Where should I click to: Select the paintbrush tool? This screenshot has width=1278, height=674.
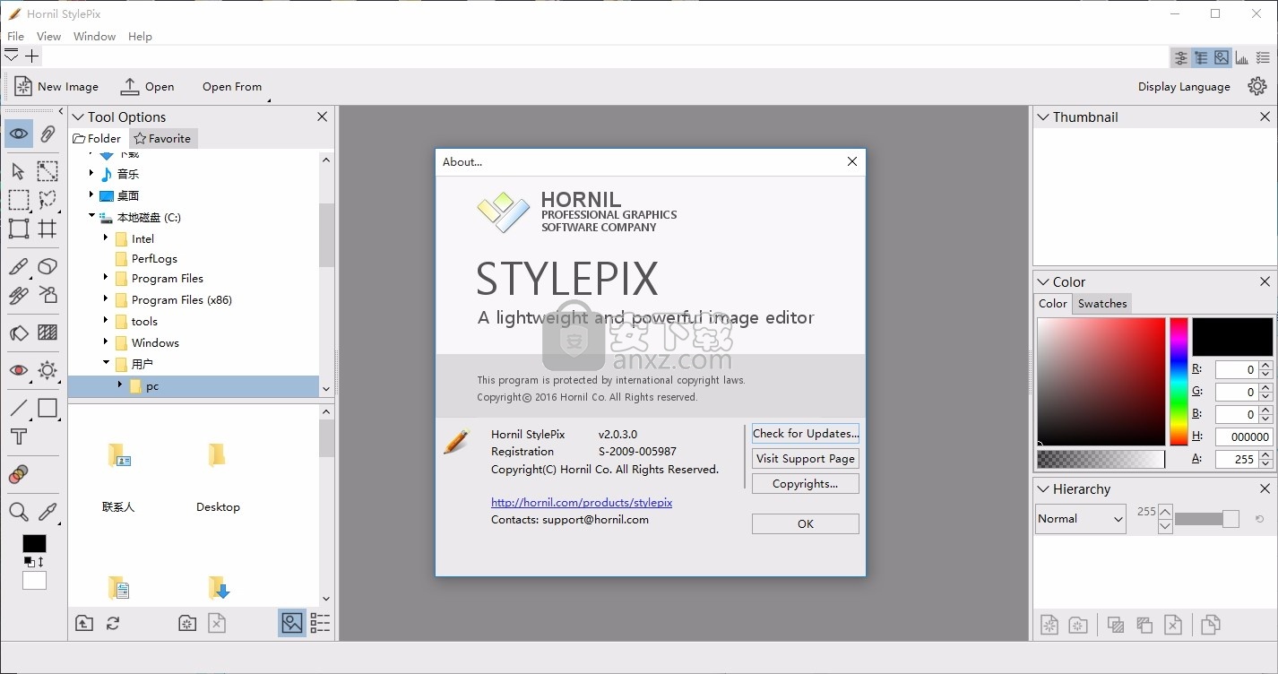point(19,266)
